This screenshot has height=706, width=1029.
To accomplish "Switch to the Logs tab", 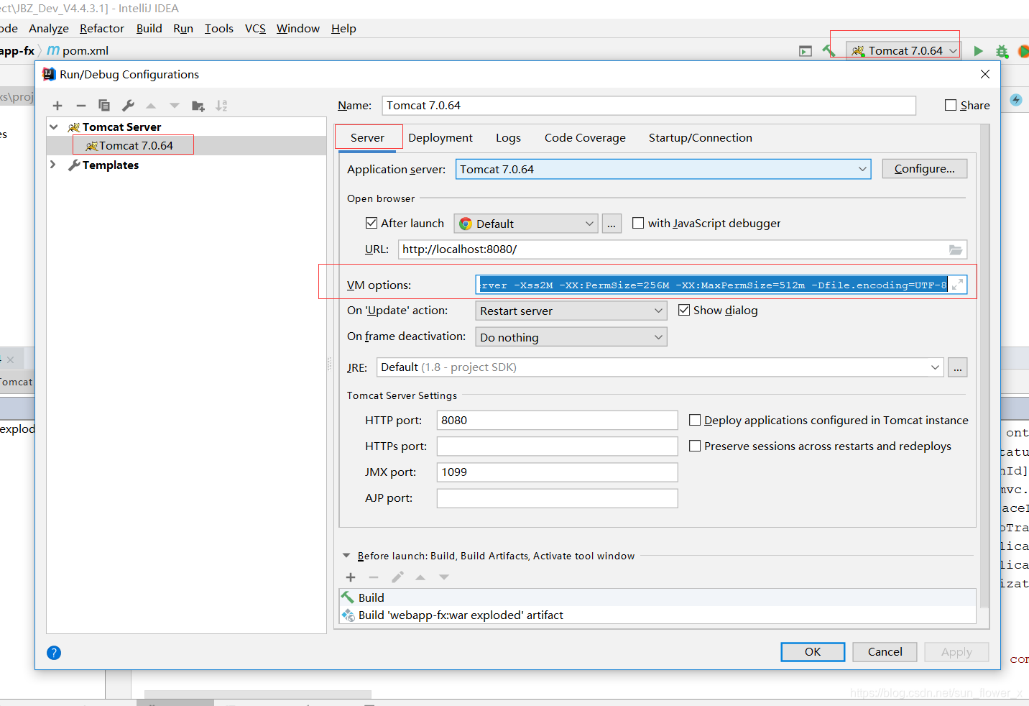I will (508, 137).
